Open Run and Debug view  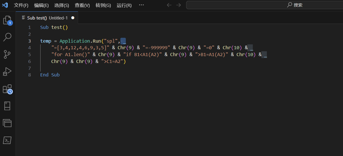7,72
